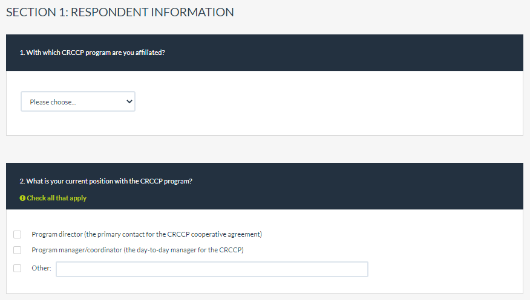Click the '(the day-to-day manager for the CRCCP)' description
This screenshot has height=300, width=530.
[183, 250]
